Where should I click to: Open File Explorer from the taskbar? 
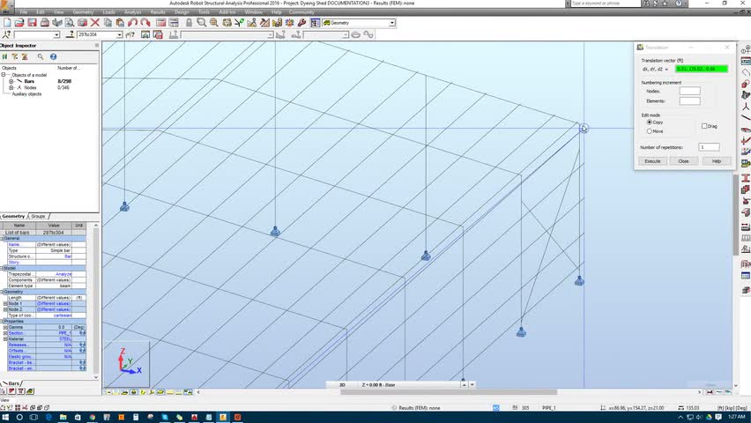[63, 417]
